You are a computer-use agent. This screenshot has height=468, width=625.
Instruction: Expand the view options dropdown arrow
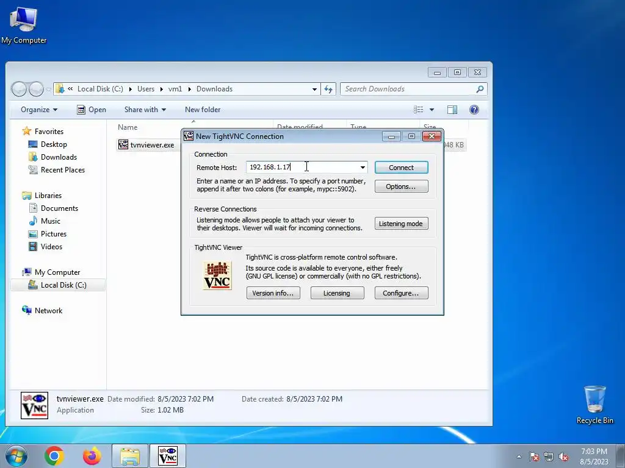[432, 110]
